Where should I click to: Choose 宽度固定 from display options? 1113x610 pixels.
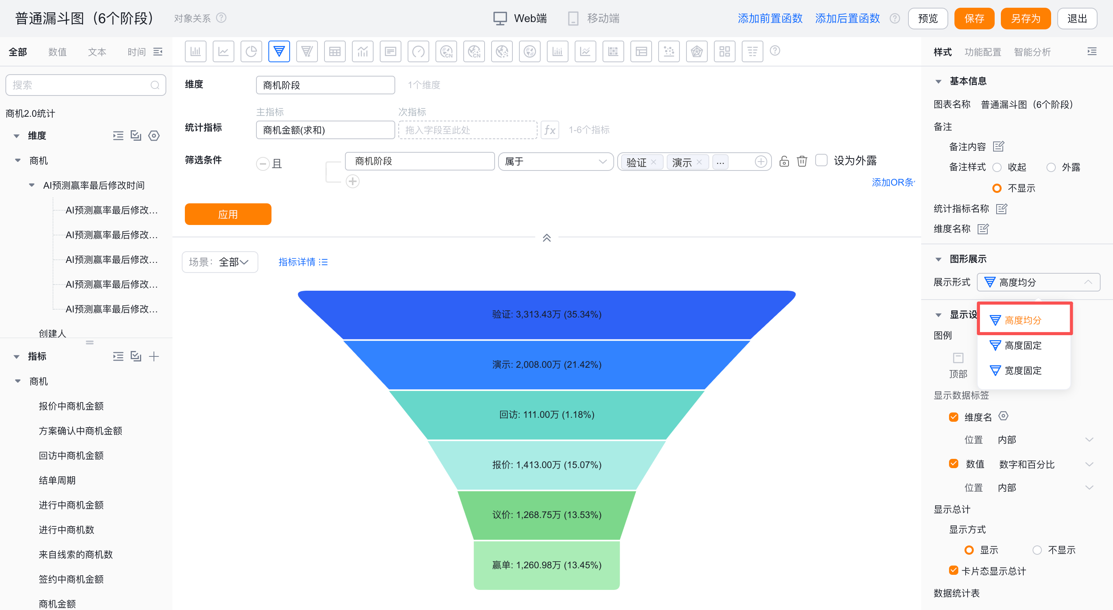[x=1024, y=370]
